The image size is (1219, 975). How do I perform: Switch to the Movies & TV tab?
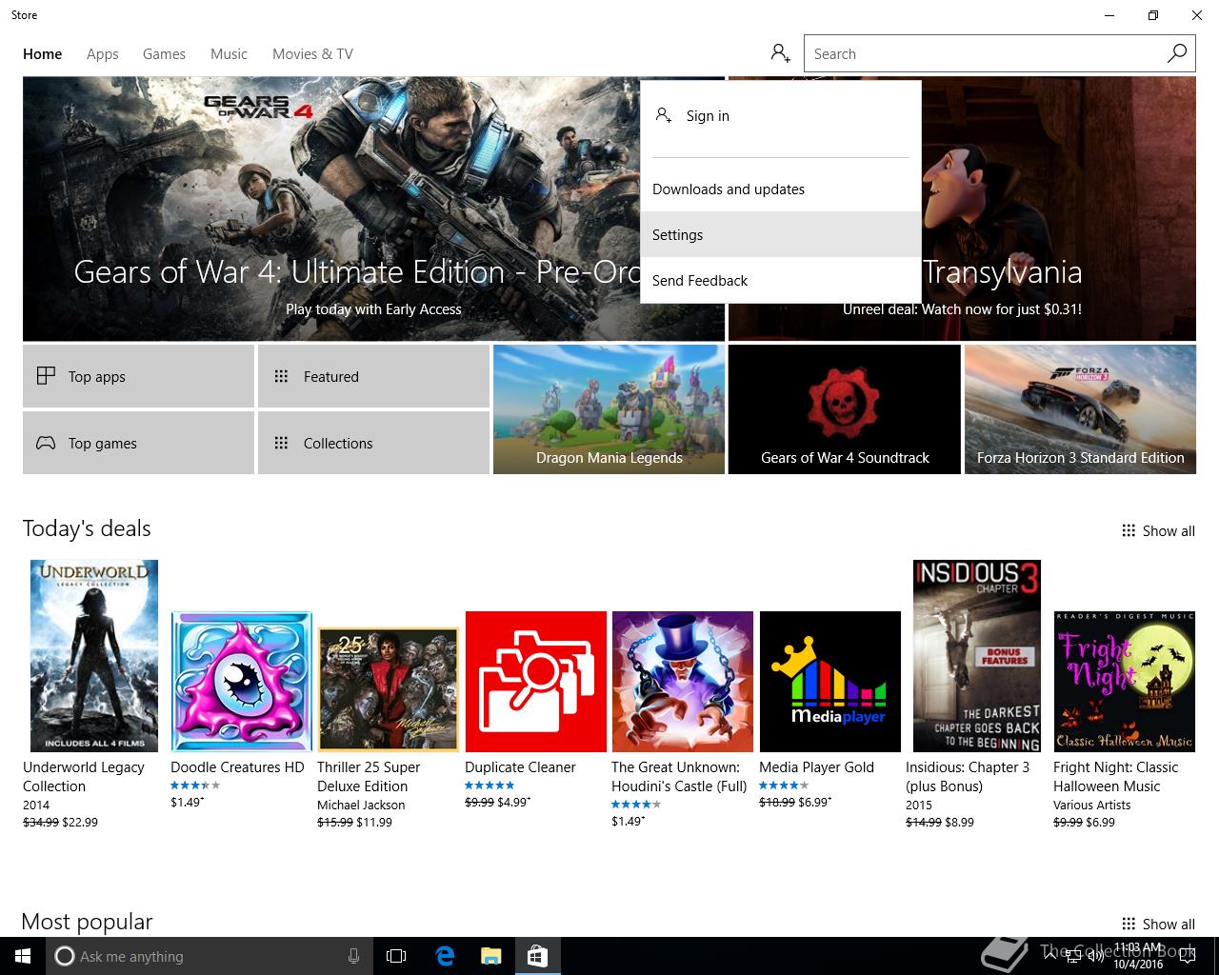coord(312,54)
